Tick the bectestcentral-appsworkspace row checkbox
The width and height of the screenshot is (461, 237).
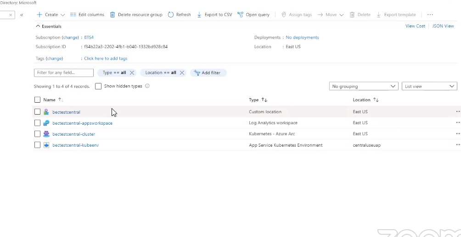[37, 123]
